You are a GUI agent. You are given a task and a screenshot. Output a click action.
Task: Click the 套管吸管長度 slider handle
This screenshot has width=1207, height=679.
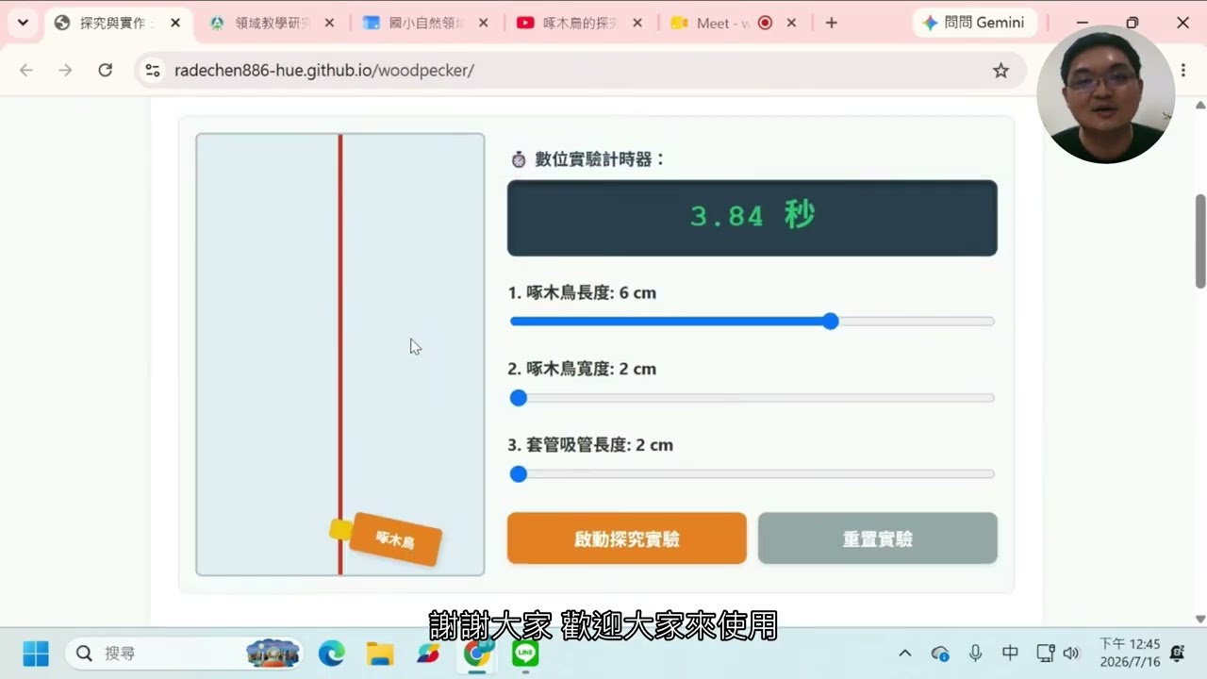(518, 474)
